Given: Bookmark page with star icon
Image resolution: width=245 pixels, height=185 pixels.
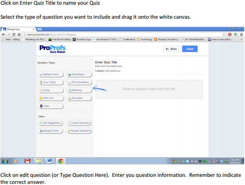Looking at the screenshot, I should (x=224, y=35).
